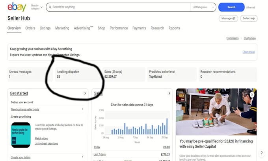Click the search magnifier icon

click(x=50, y=7)
